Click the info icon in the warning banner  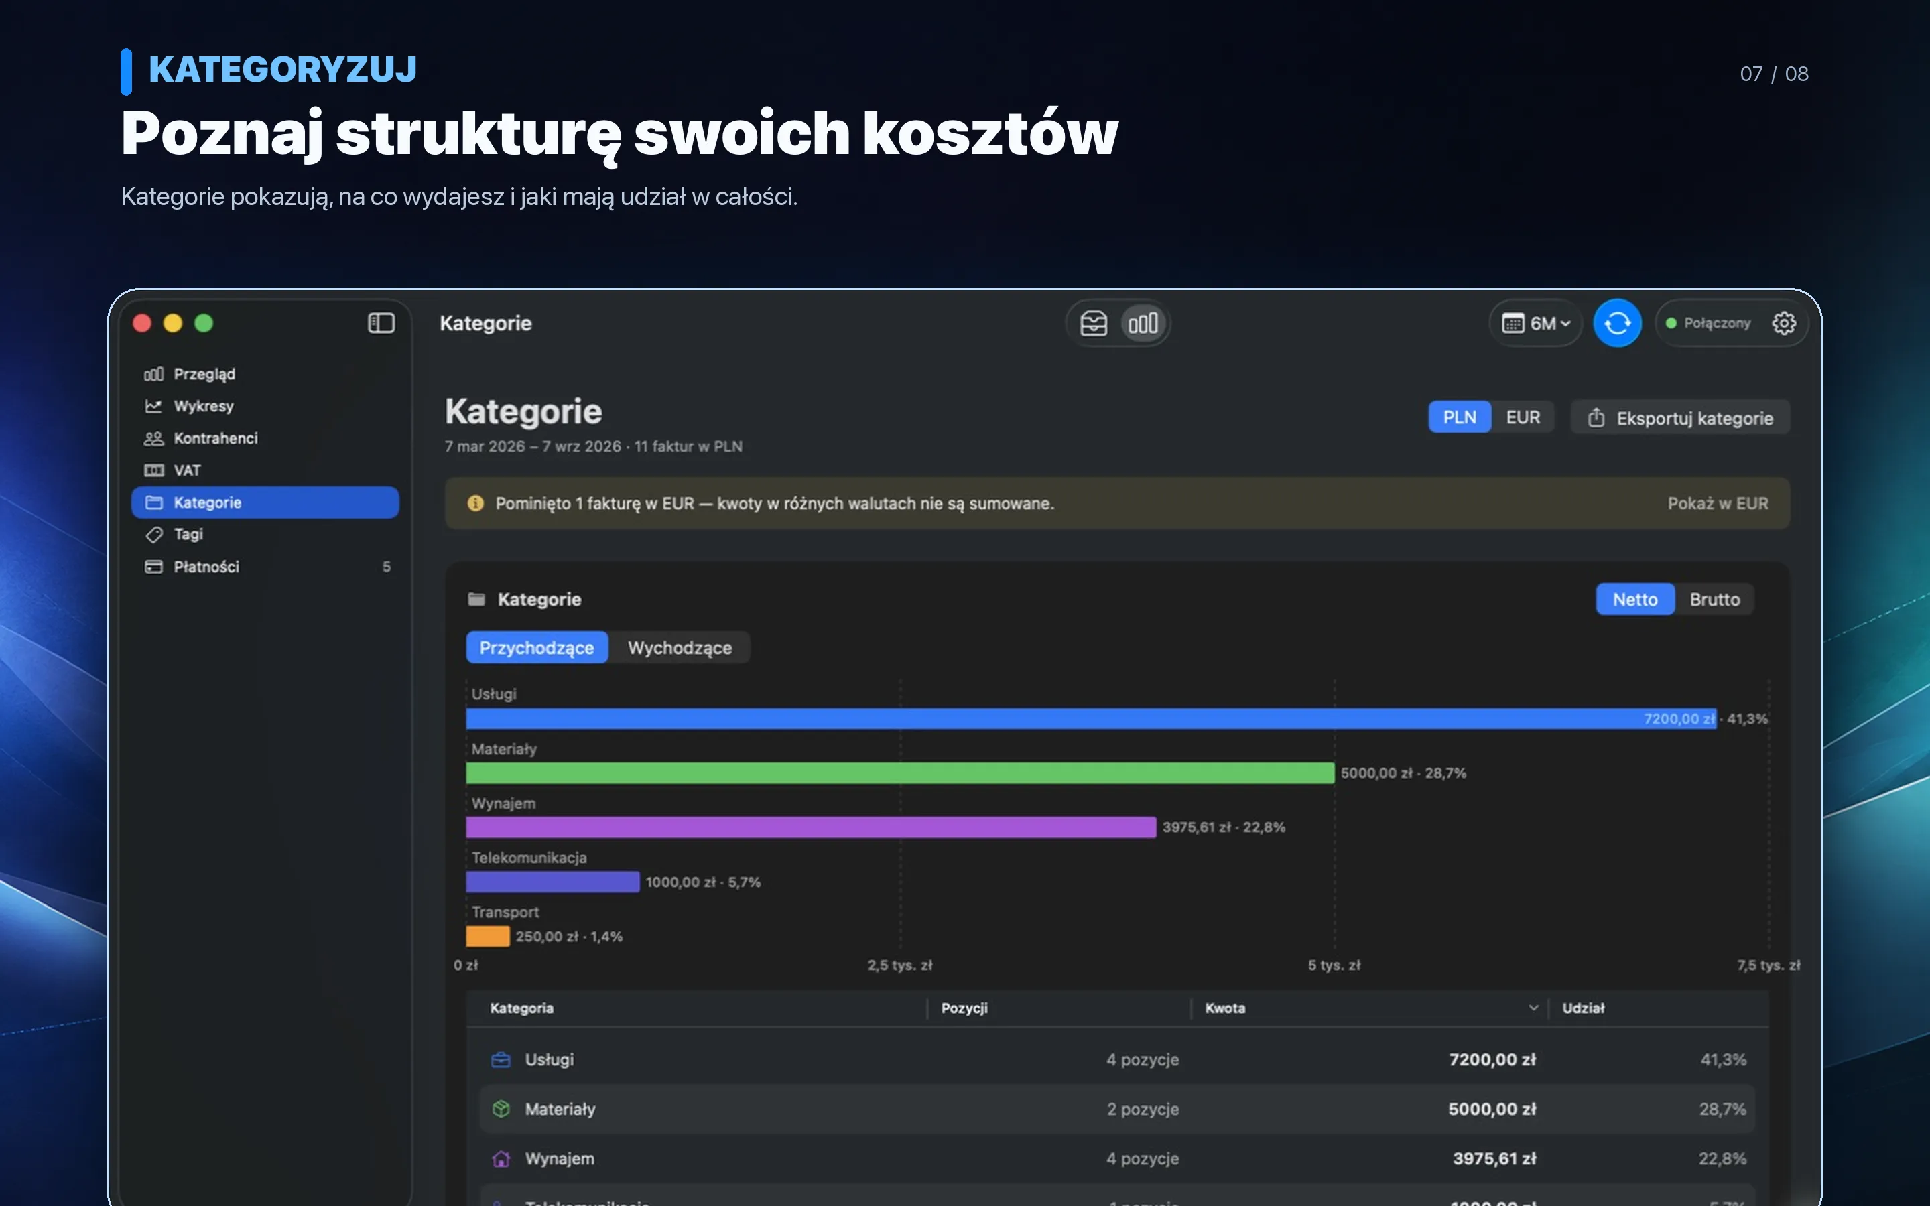(x=475, y=503)
